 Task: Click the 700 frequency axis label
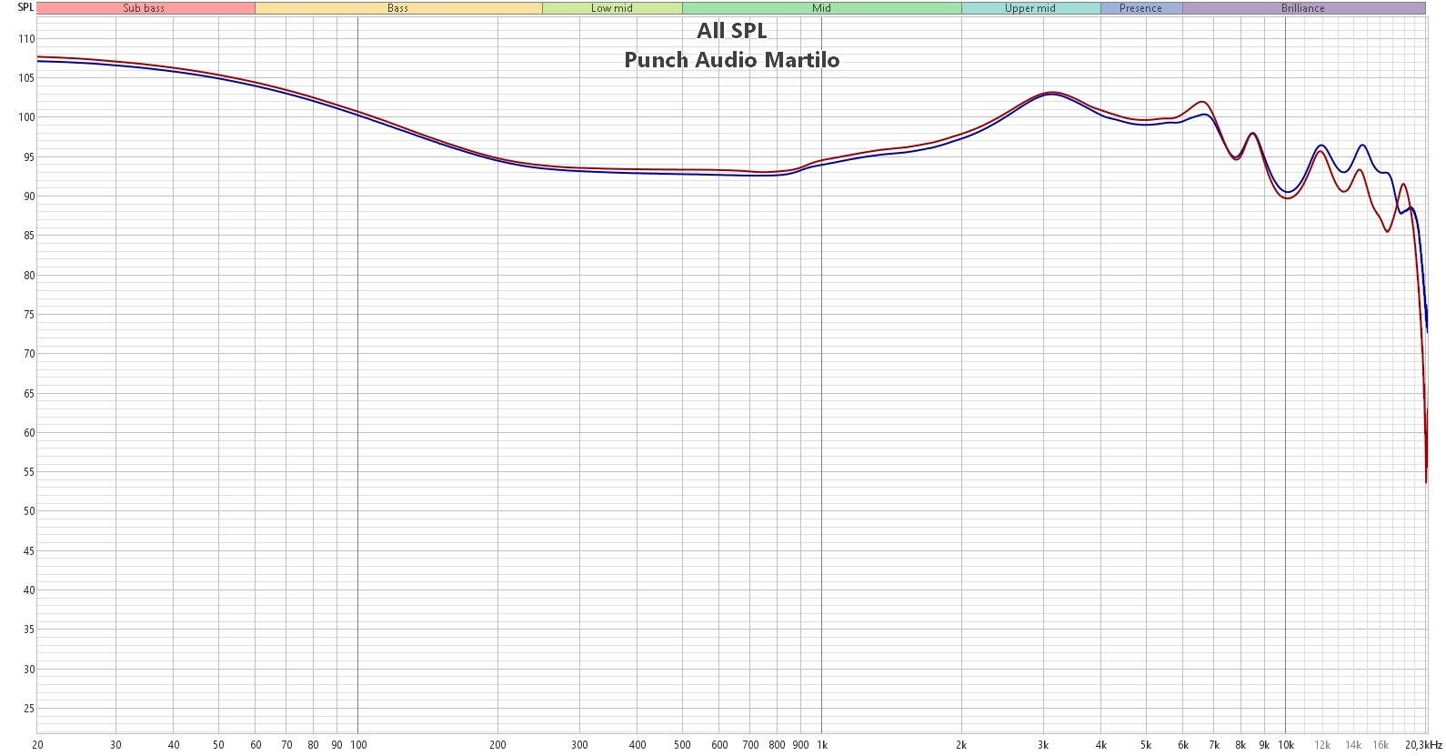[x=750, y=745]
